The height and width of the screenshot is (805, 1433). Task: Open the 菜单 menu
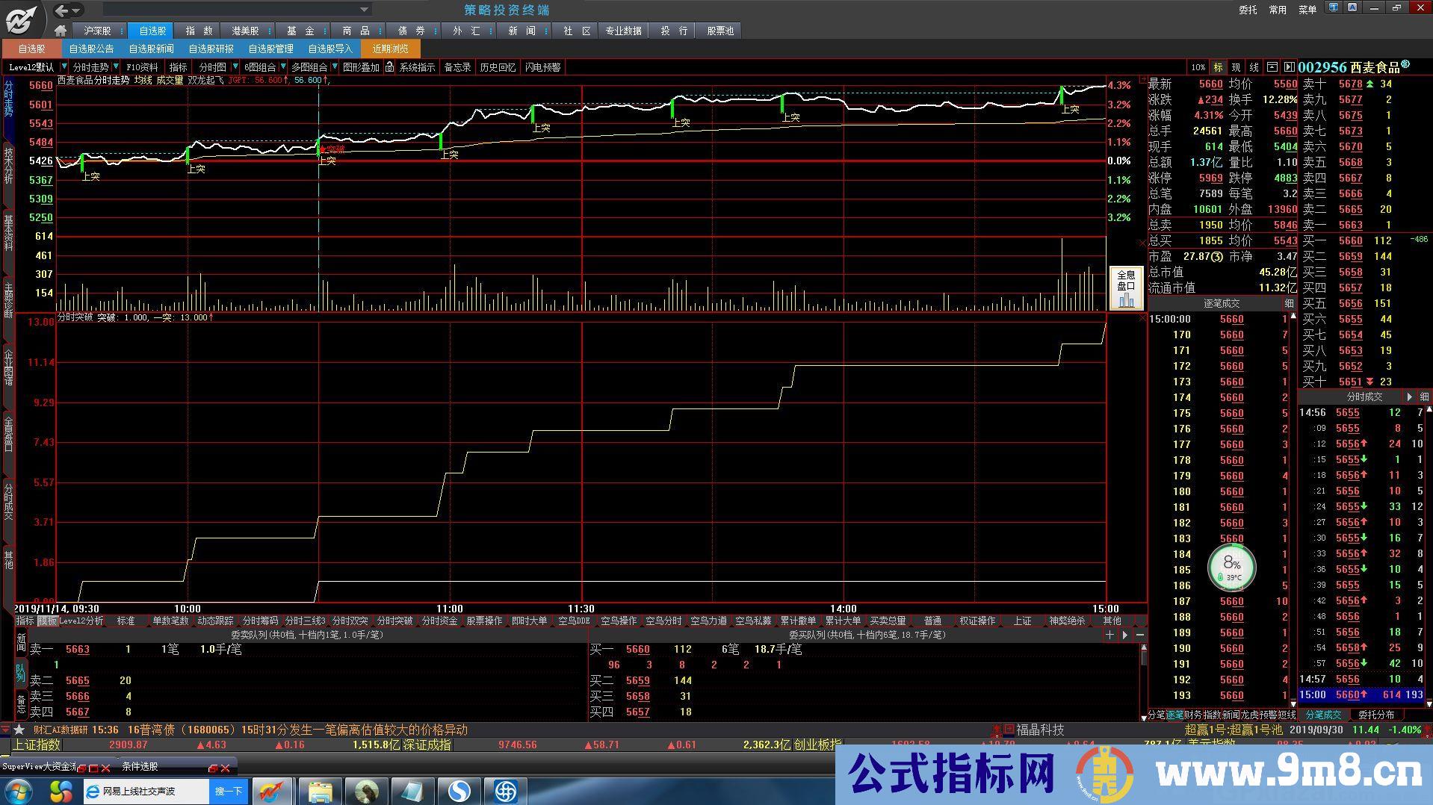pyautogui.click(x=1307, y=10)
